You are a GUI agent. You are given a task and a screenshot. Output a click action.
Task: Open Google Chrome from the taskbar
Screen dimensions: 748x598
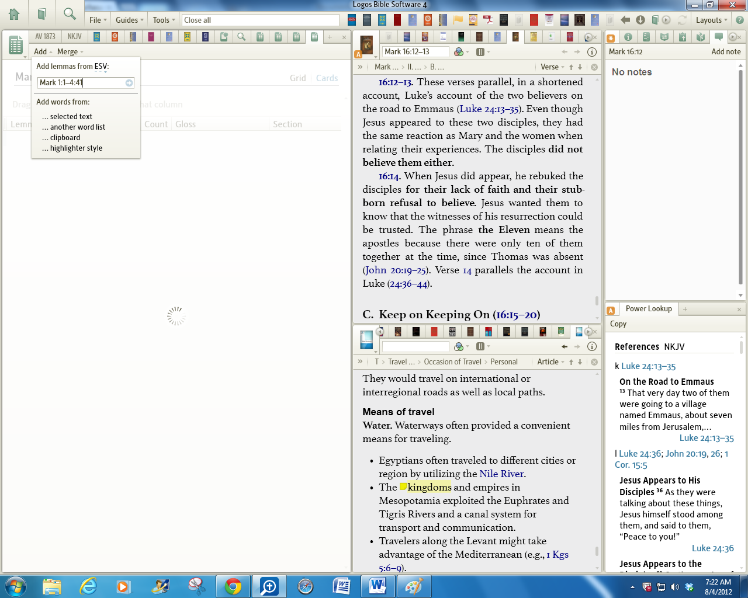pos(233,586)
